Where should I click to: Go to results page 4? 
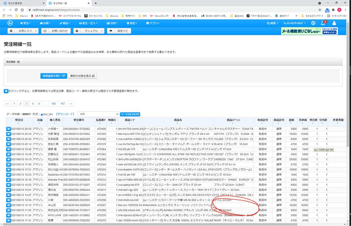click(x=33, y=104)
